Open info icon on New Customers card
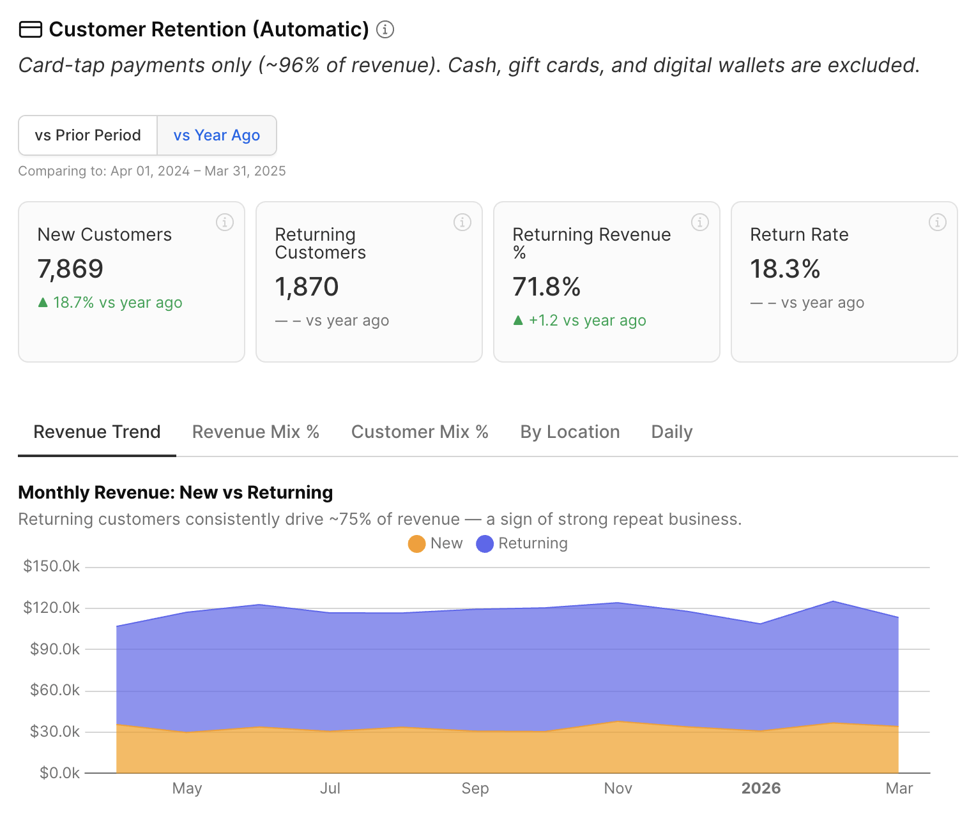 click(225, 222)
